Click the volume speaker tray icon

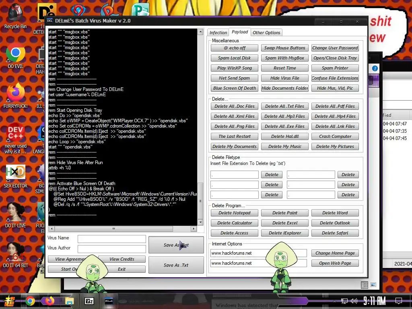354,301
